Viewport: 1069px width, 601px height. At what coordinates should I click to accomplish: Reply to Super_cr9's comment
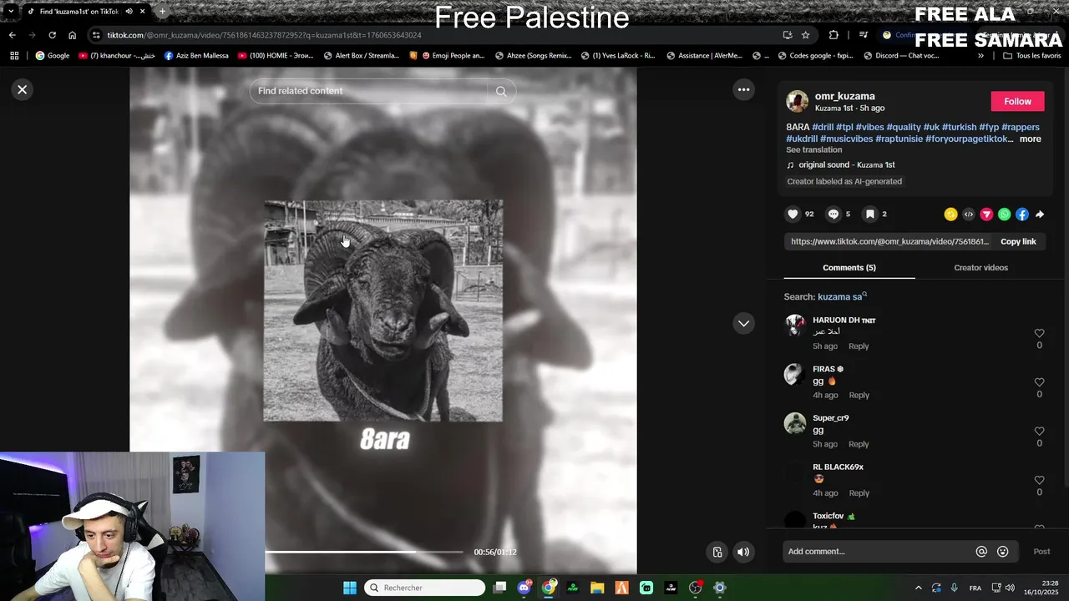tap(859, 445)
